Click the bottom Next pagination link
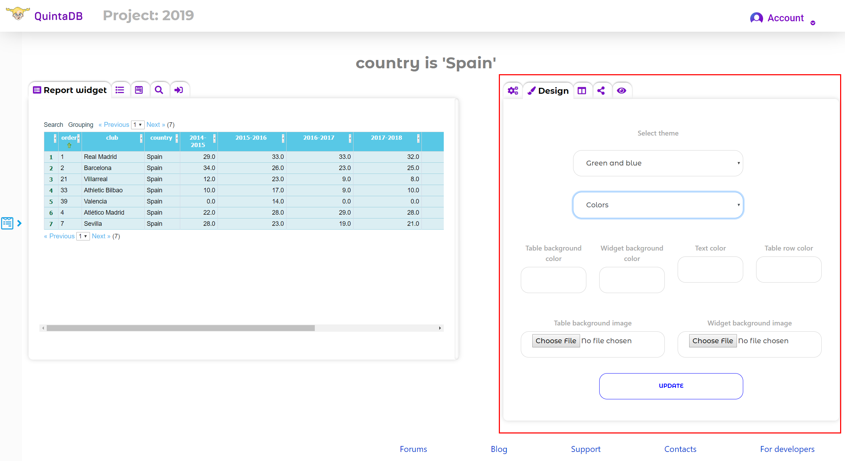 click(101, 236)
